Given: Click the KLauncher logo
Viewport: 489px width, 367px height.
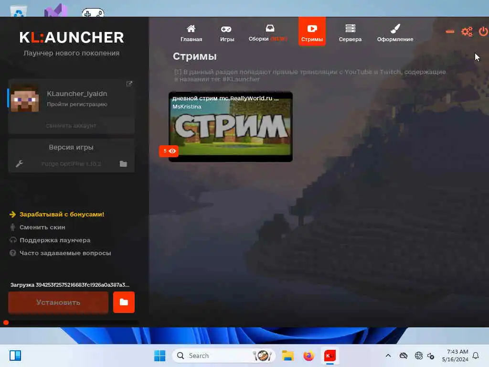Looking at the screenshot, I should click(x=72, y=37).
